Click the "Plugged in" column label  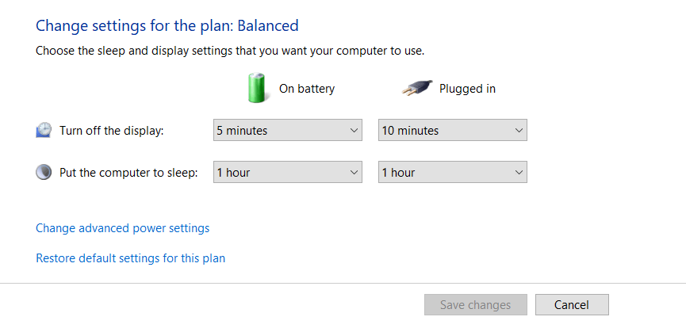click(x=467, y=89)
